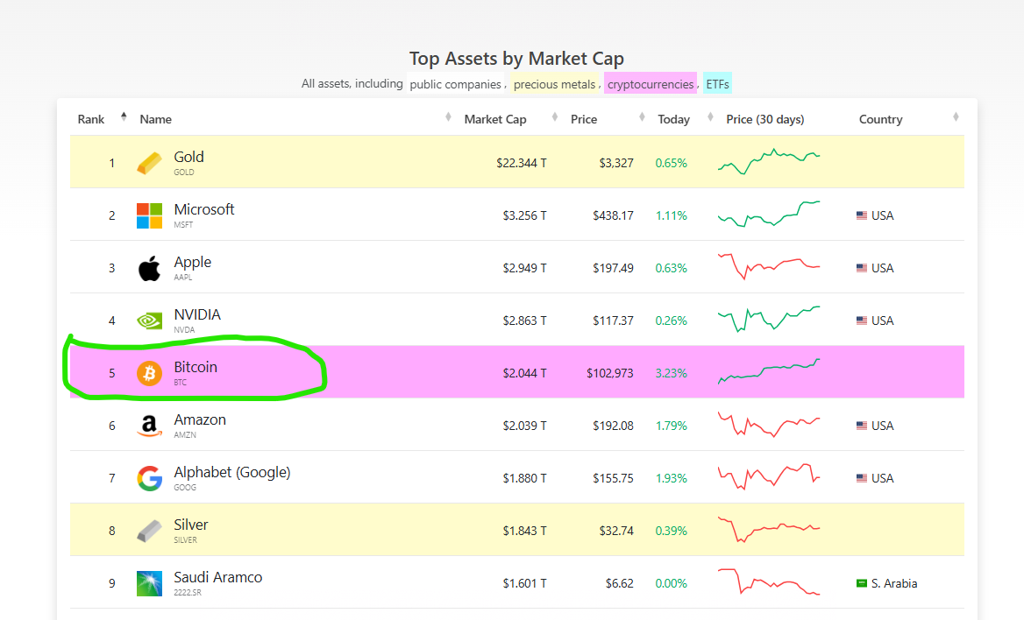Click Apple price $197.49
1024x620 pixels.
pyautogui.click(x=613, y=268)
